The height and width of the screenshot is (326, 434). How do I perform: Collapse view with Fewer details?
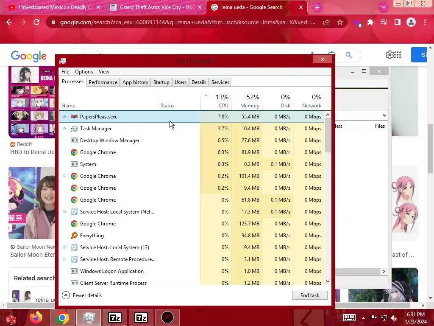[x=82, y=295]
